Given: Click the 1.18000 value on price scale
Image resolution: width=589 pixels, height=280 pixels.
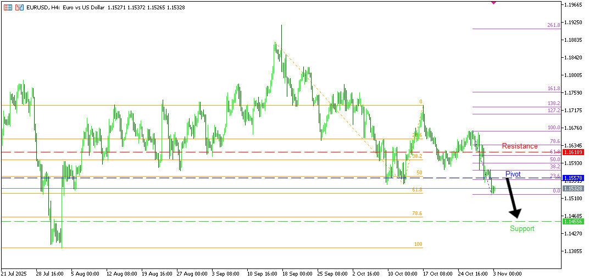Looking at the screenshot, I should click(574, 75).
